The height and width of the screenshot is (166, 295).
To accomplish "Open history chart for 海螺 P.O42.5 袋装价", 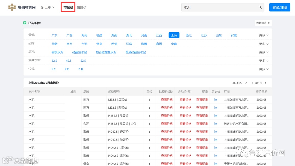I will click(216, 148).
